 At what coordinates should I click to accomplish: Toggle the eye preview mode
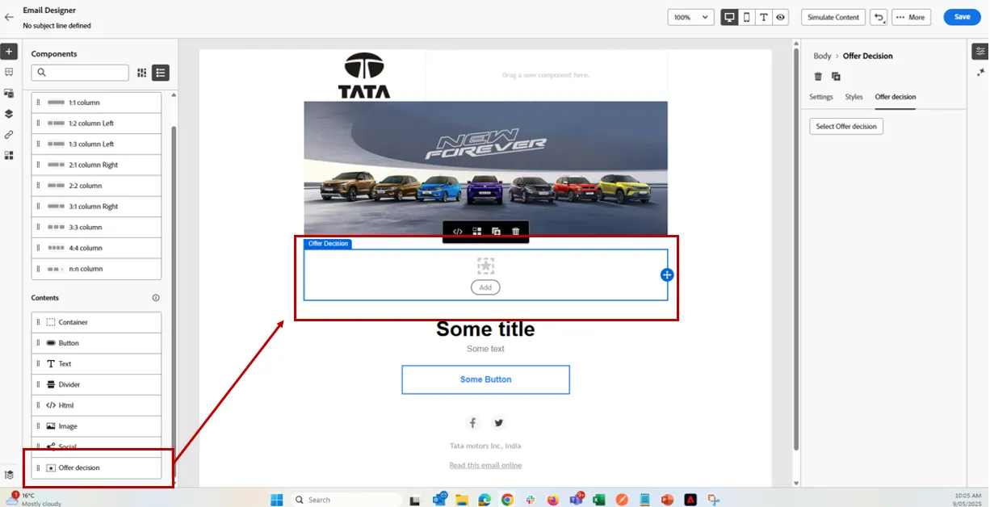click(x=781, y=17)
